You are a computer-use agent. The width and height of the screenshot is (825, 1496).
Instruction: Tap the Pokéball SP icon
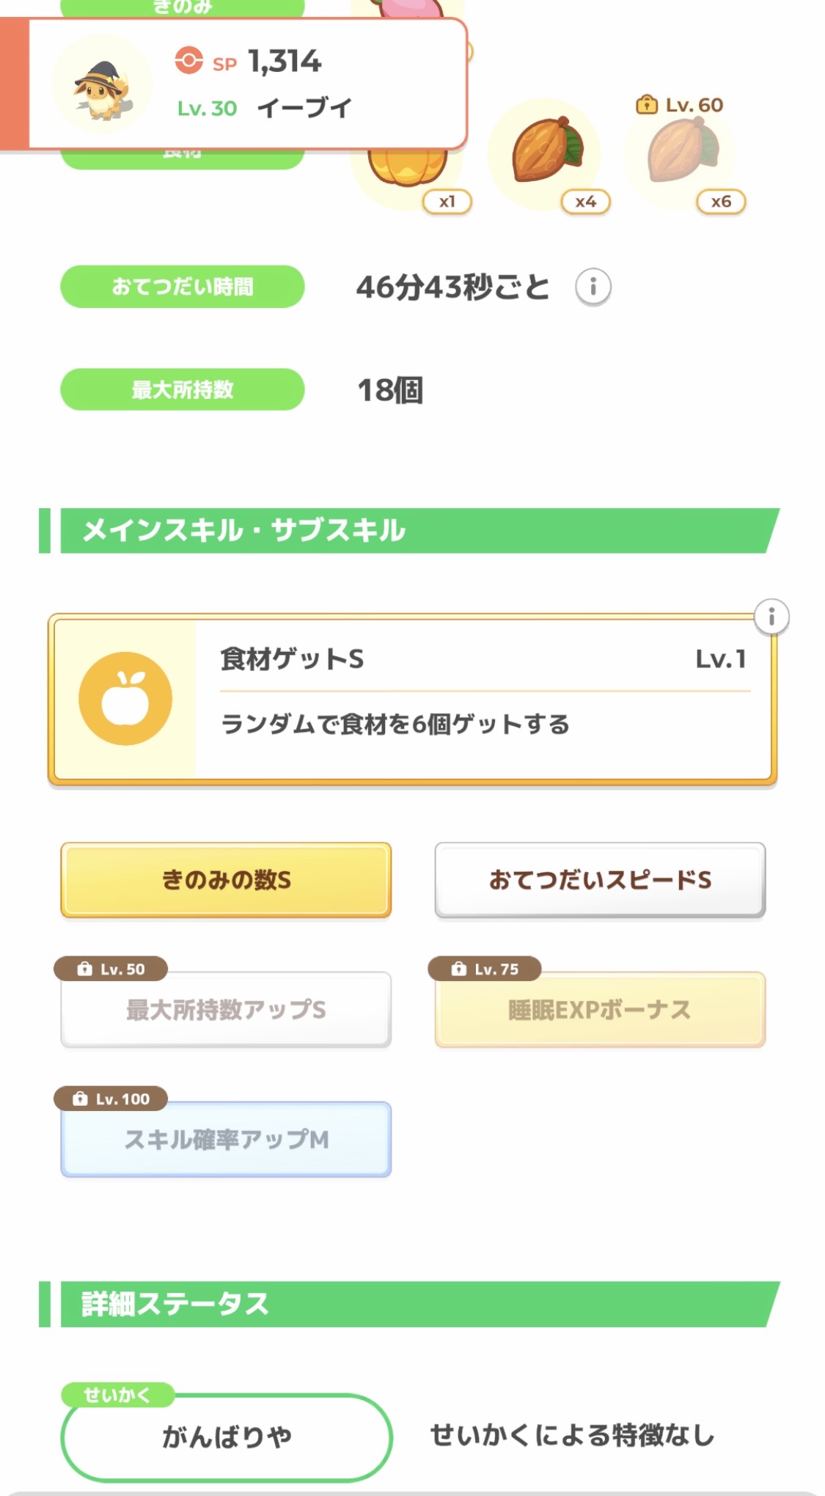pyautogui.click(x=189, y=62)
